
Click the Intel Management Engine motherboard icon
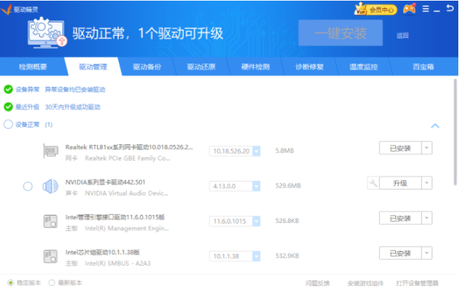(x=50, y=220)
